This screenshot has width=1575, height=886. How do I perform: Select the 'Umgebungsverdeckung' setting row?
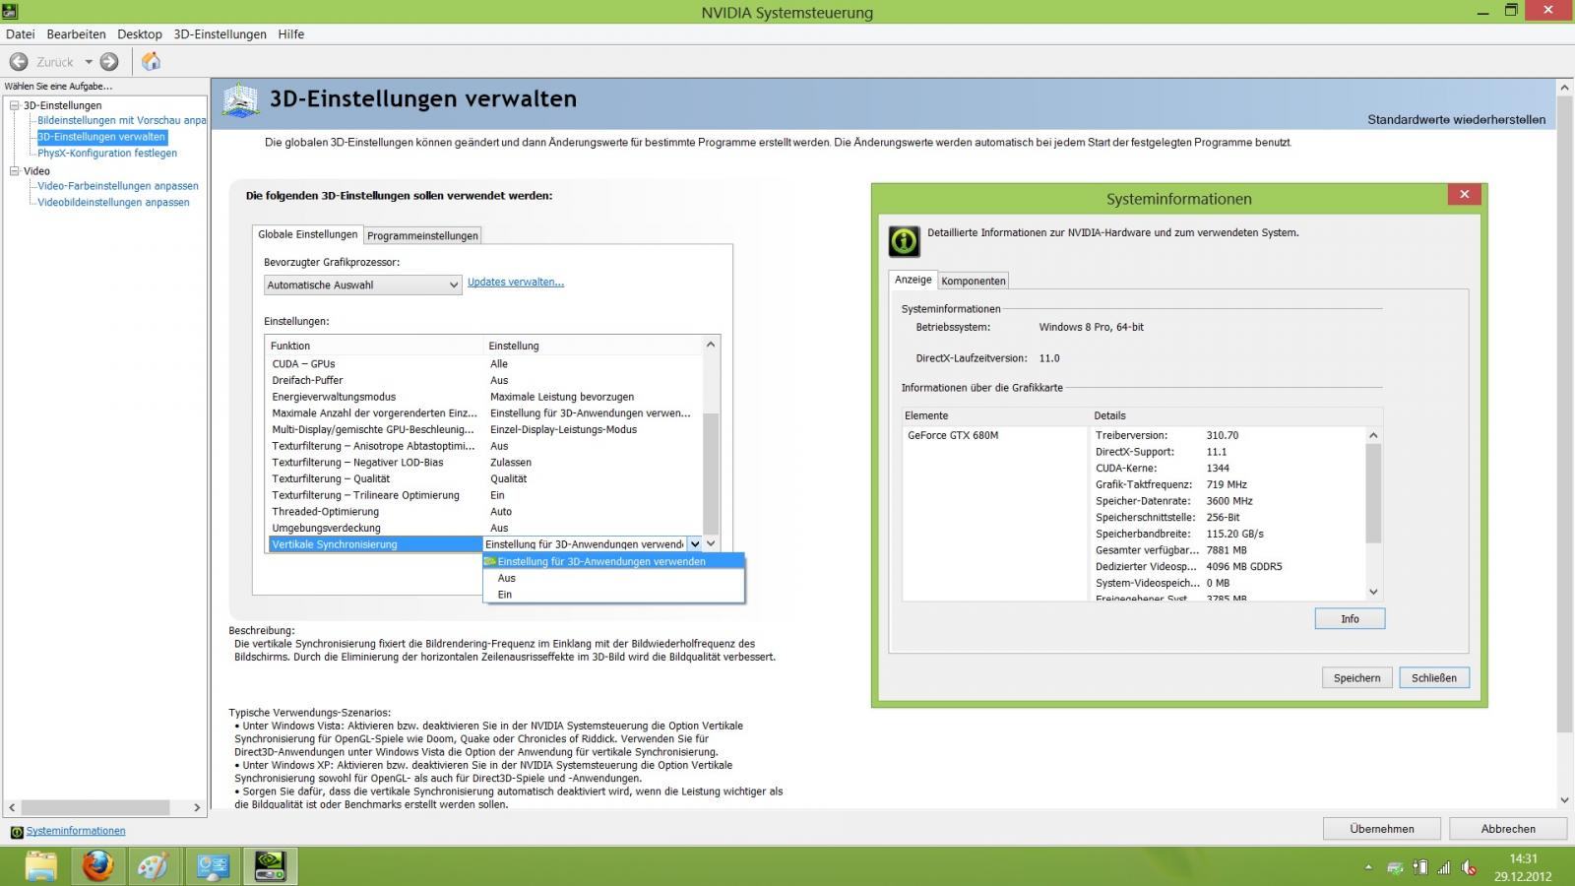tap(482, 528)
